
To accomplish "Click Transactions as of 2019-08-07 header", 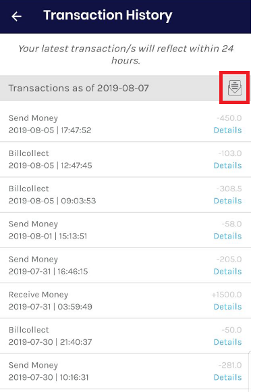I will (78, 88).
